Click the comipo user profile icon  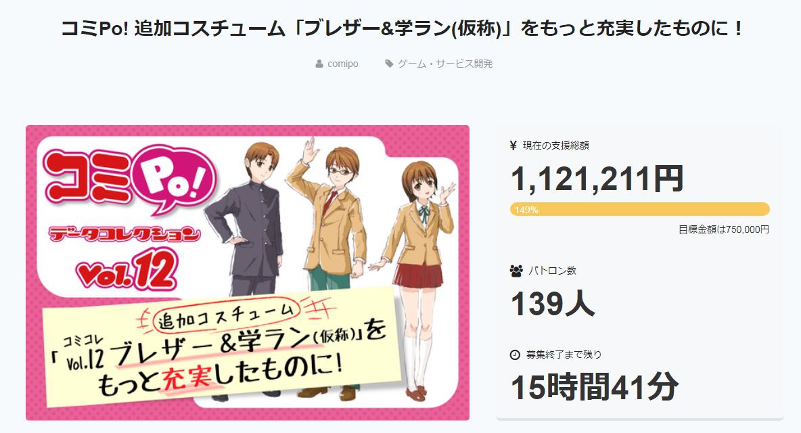tap(319, 64)
